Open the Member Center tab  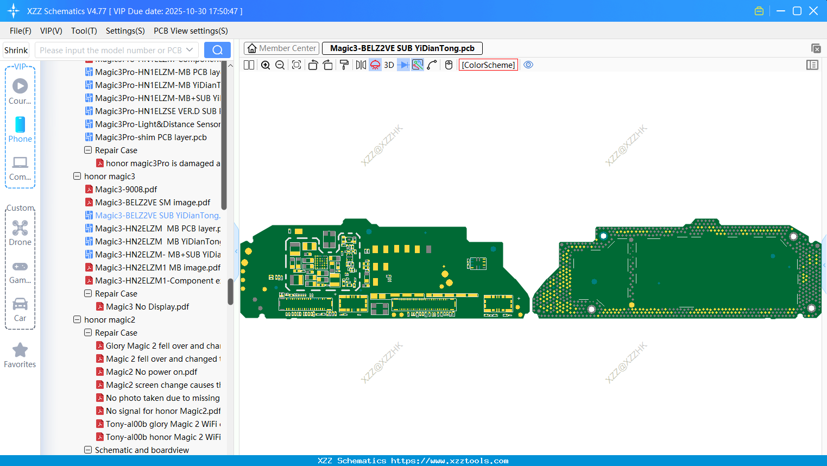[281, 48]
